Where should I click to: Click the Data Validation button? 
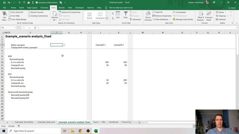coord(161,19)
